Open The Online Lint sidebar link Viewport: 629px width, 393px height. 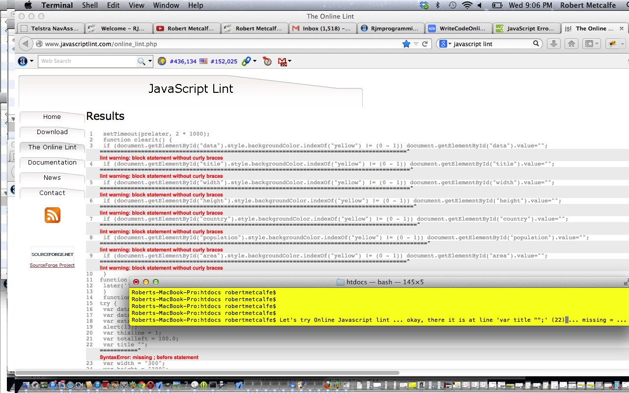pyautogui.click(x=52, y=147)
